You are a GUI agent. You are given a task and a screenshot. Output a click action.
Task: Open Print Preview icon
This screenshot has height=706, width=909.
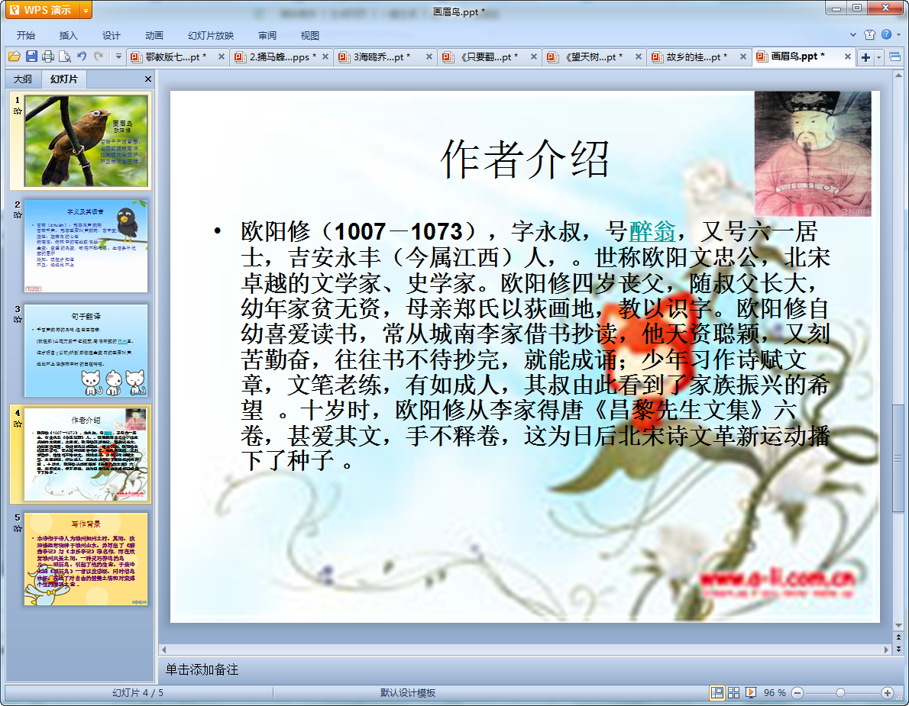pyautogui.click(x=65, y=56)
